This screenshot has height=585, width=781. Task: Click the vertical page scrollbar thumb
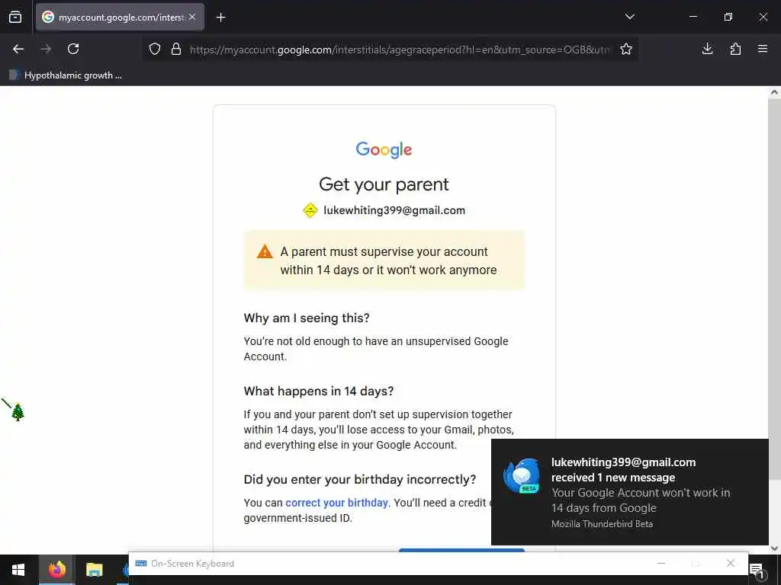click(x=774, y=289)
